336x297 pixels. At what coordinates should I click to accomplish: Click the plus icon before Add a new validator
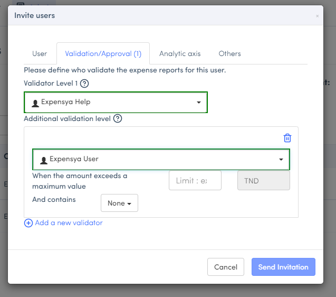click(x=28, y=223)
